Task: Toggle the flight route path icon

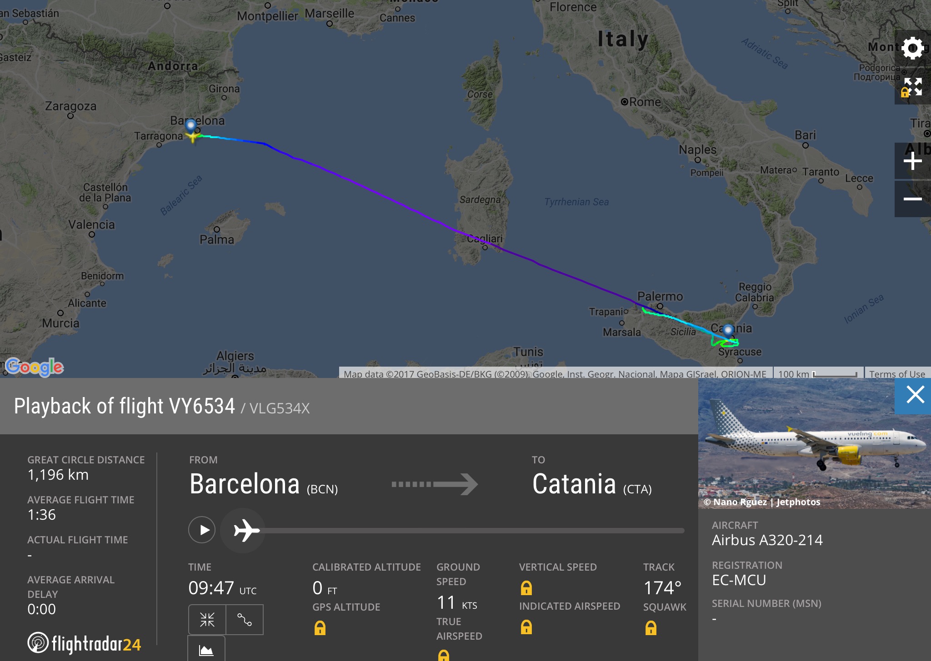Action: point(245,619)
